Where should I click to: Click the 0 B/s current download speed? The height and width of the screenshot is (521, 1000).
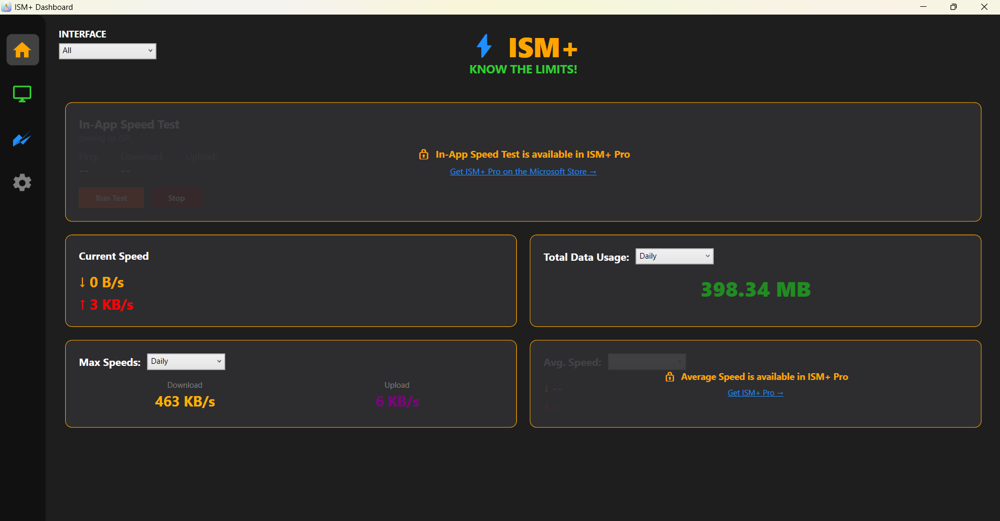(102, 283)
